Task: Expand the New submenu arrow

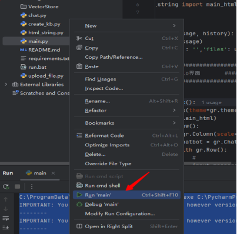Action: tap(174, 26)
